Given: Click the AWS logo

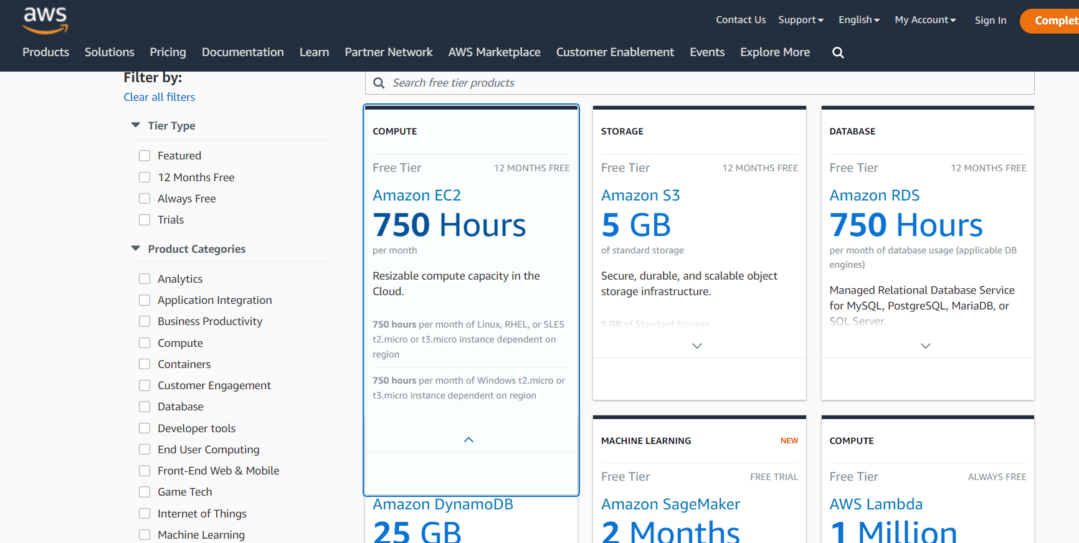Looking at the screenshot, I should [45, 20].
